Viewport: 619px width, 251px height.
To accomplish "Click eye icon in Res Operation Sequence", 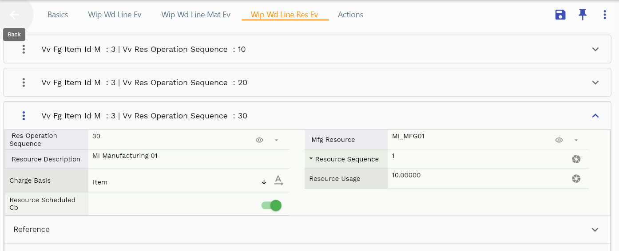I will click(259, 140).
